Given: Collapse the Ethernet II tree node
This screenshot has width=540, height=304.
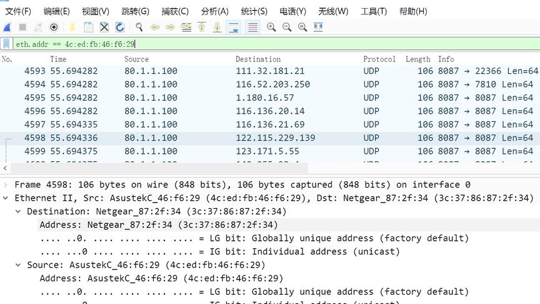Looking at the screenshot, I should click(x=6, y=198).
